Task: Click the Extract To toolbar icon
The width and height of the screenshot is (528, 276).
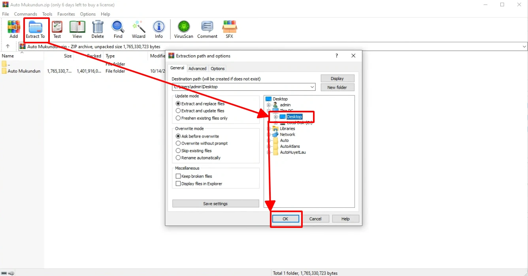Action: 36,30
